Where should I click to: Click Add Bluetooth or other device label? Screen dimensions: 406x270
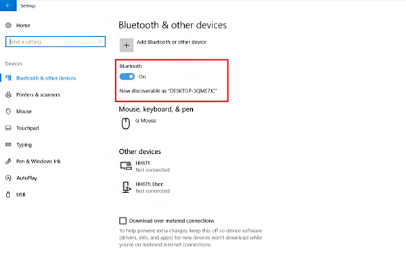point(171,42)
